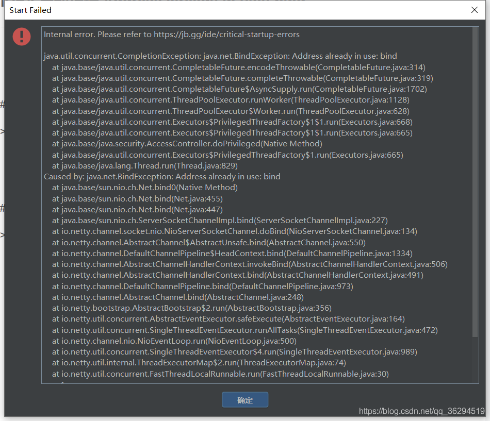
Task: Click the 确定 confirmation button
Action: coord(245,400)
